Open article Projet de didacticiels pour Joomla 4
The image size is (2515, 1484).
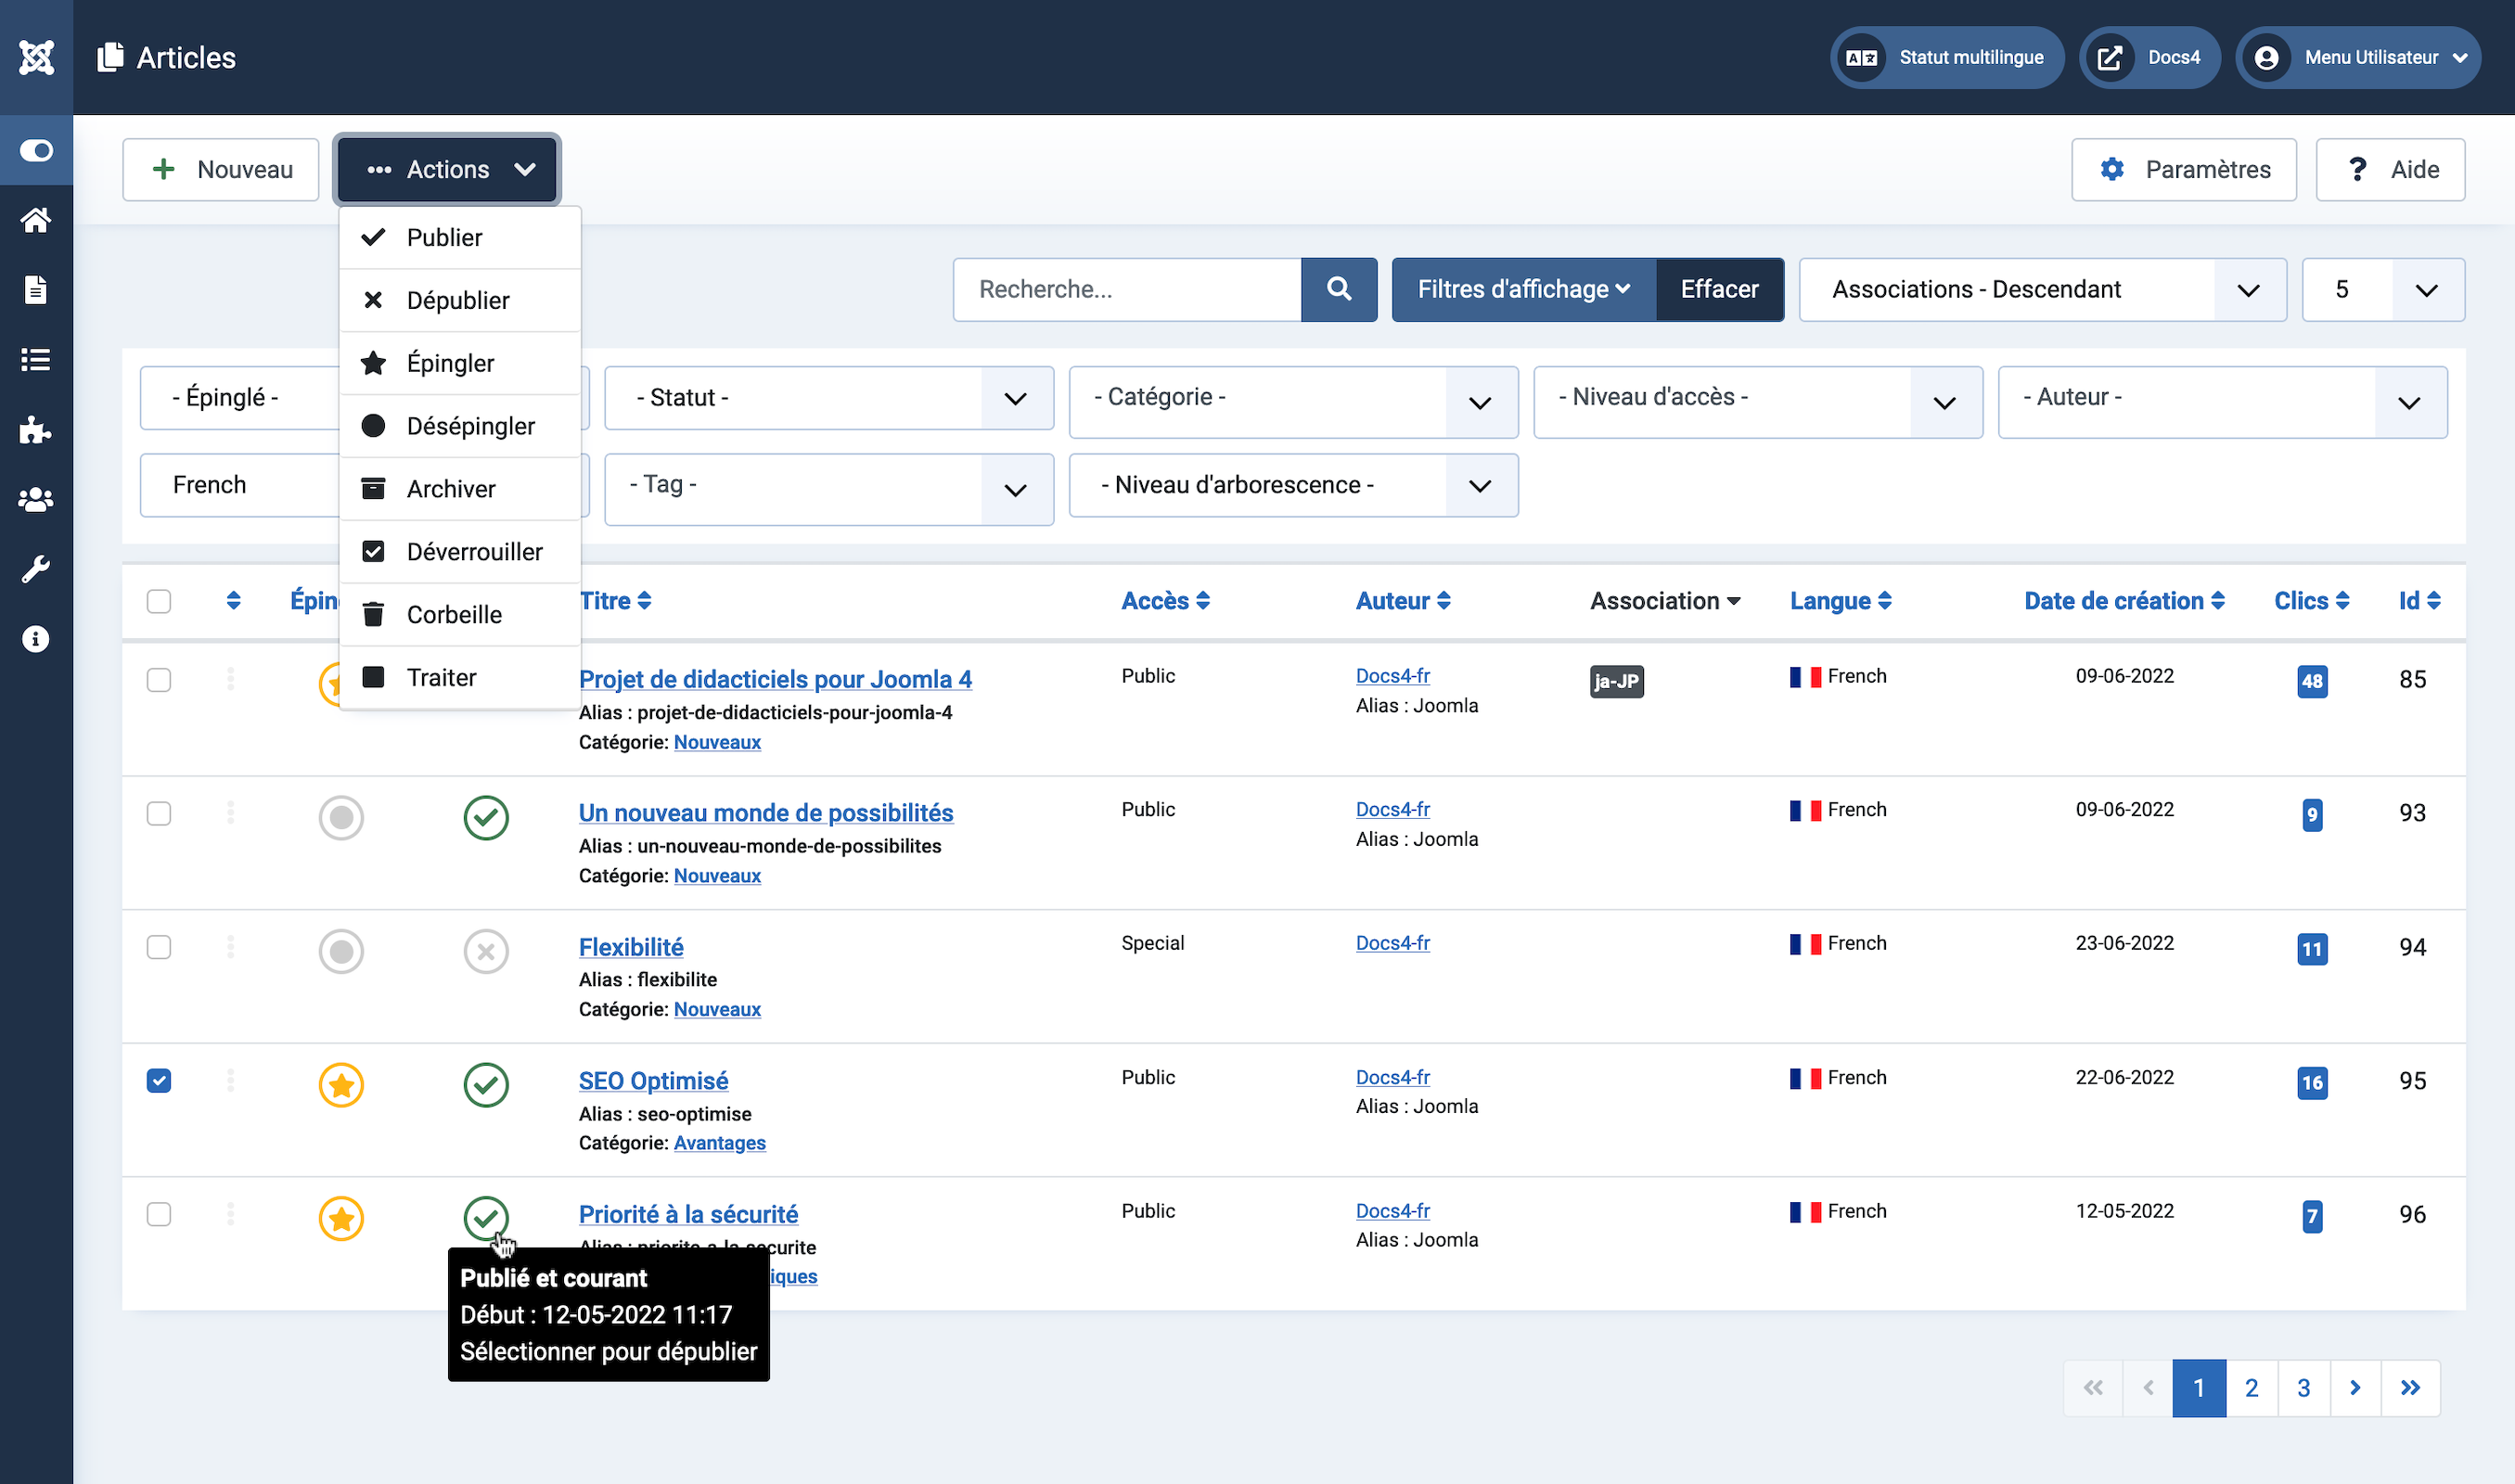tap(775, 679)
